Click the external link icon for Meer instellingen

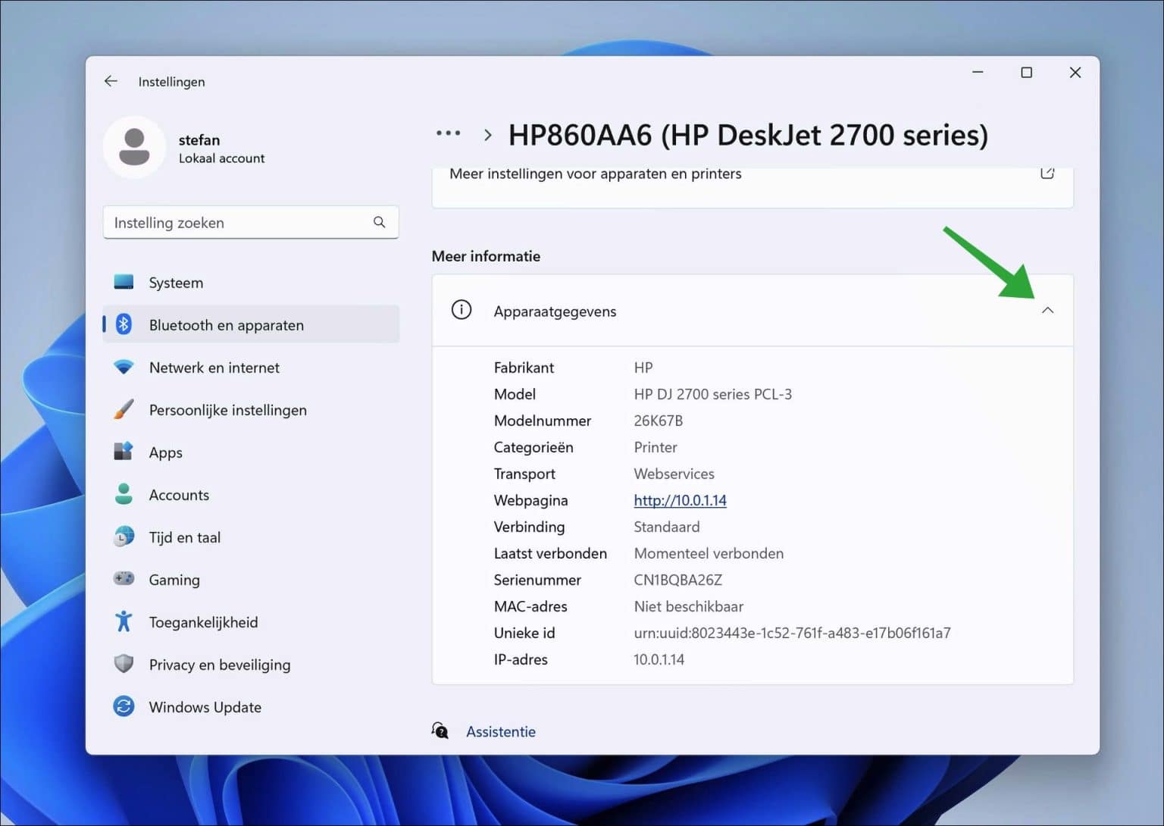(1047, 173)
